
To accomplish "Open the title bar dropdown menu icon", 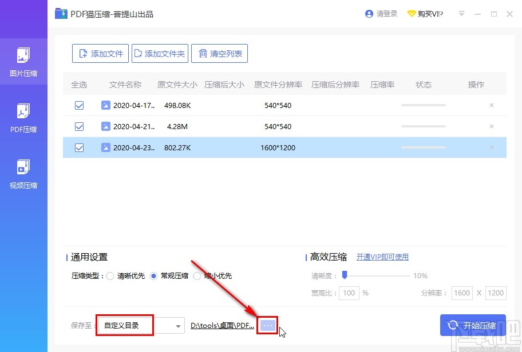I will click(461, 14).
